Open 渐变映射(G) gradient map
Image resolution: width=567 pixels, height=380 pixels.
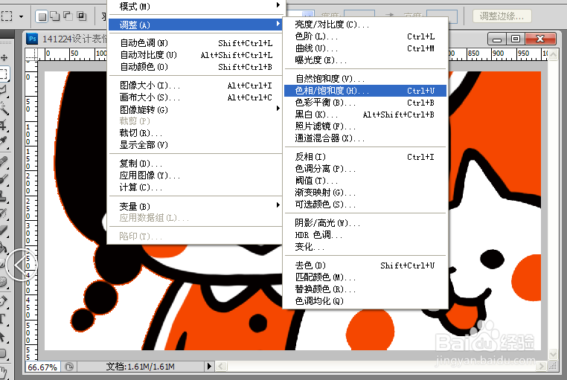tap(365, 193)
